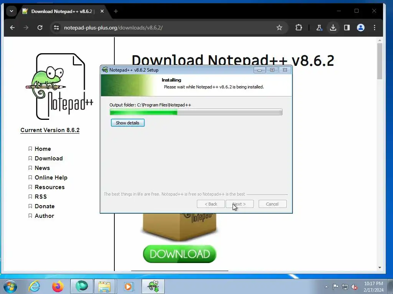
Task: Reload the Notepad++ download page
Action: [x=40, y=28]
